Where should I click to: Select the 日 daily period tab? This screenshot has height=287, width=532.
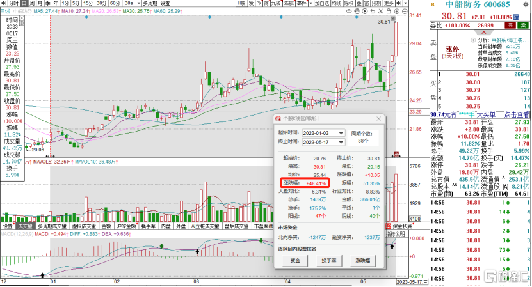pyautogui.click(x=24, y=3)
